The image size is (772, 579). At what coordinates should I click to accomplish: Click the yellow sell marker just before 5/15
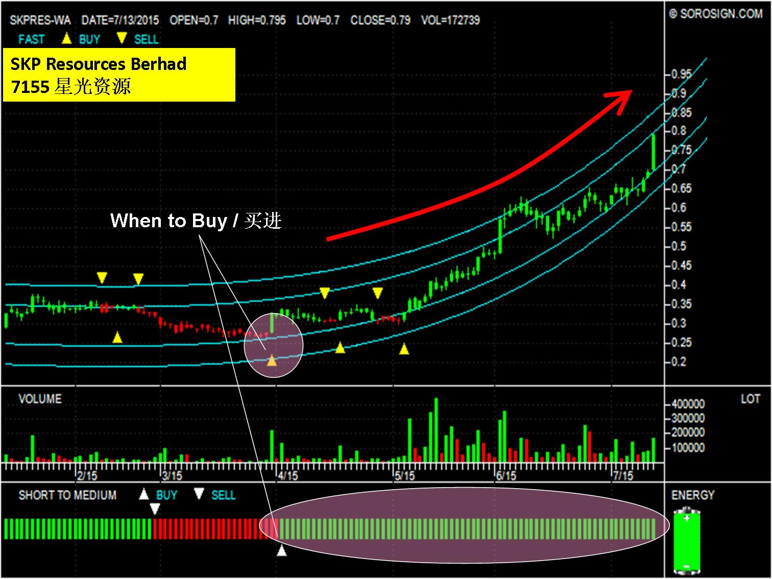[x=377, y=293]
